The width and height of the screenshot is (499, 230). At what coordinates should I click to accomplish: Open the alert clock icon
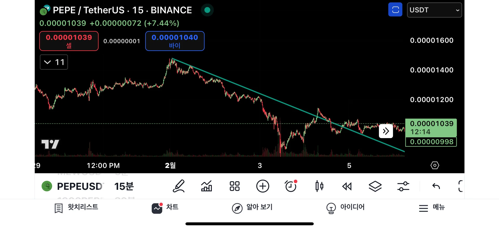pyautogui.click(x=291, y=186)
